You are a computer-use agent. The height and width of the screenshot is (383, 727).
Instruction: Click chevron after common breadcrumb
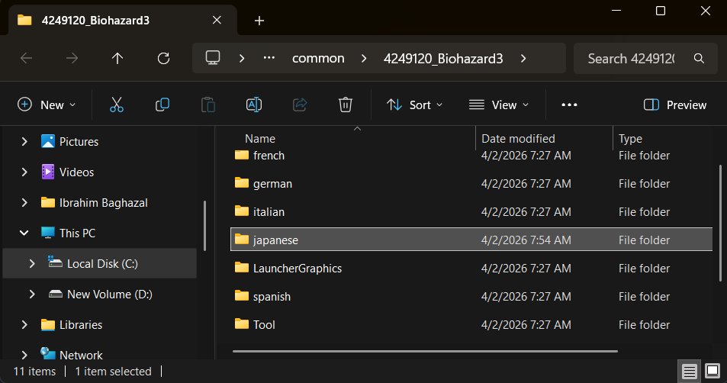364,59
